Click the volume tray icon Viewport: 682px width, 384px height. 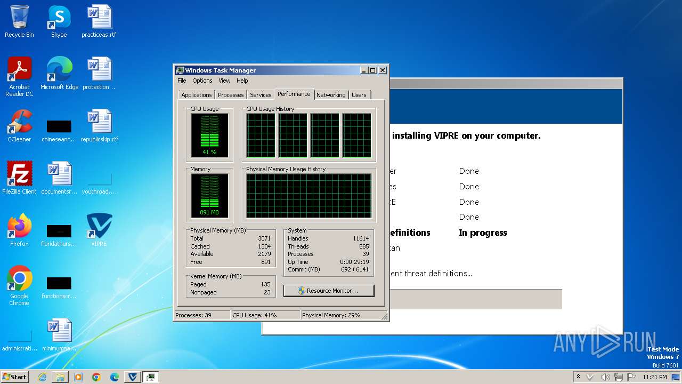click(x=605, y=377)
